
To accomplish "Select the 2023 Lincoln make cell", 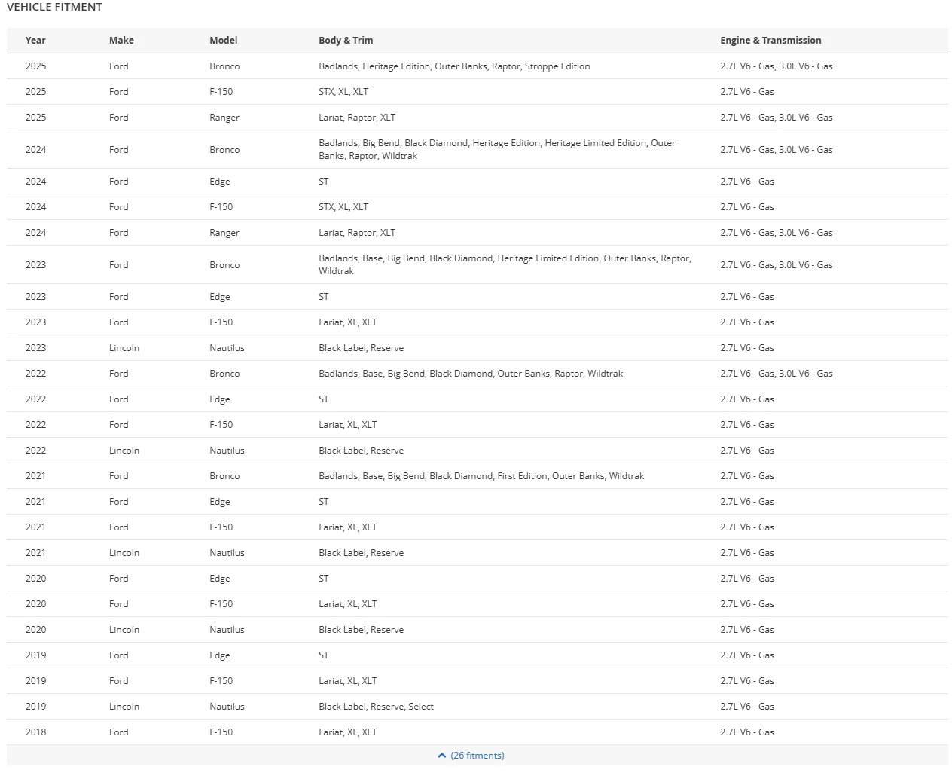I will coord(124,348).
